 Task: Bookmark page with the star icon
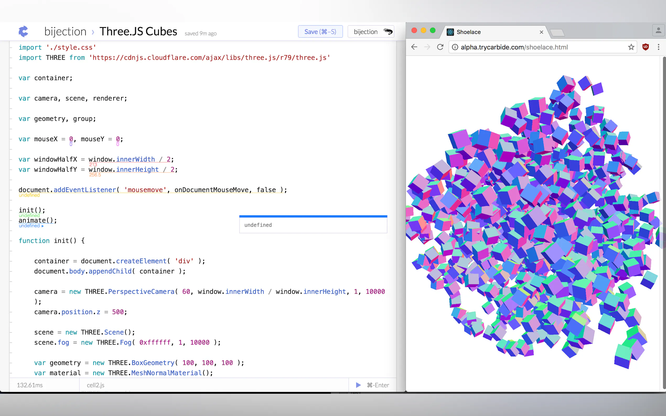click(631, 47)
